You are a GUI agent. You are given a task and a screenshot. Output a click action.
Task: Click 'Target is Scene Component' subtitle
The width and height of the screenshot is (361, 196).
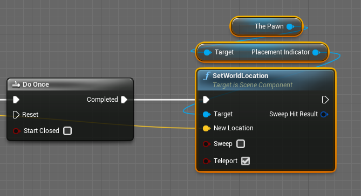pyautogui.click(x=253, y=85)
